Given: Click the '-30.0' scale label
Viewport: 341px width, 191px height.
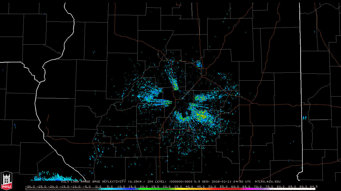Looking at the screenshot, I should click(x=30, y=186).
